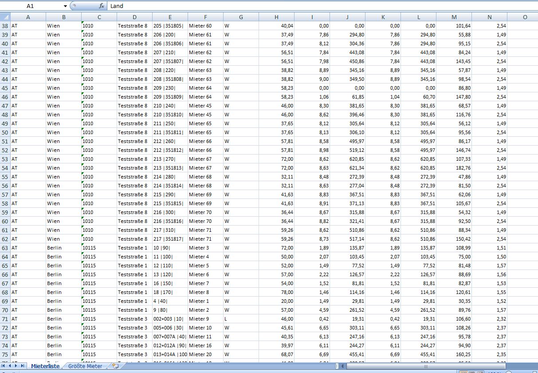Select column G header
The width and height of the screenshot is (538, 373).
pyautogui.click(x=241, y=17)
